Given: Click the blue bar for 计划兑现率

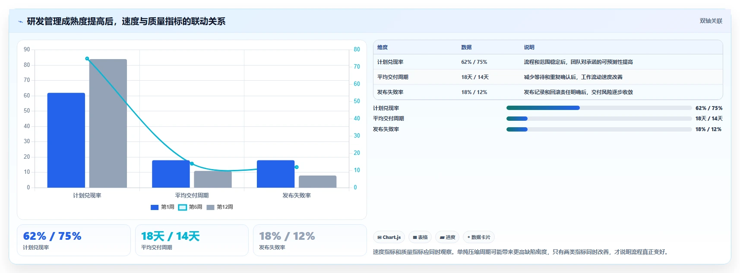Looking at the screenshot, I should click(66, 140).
